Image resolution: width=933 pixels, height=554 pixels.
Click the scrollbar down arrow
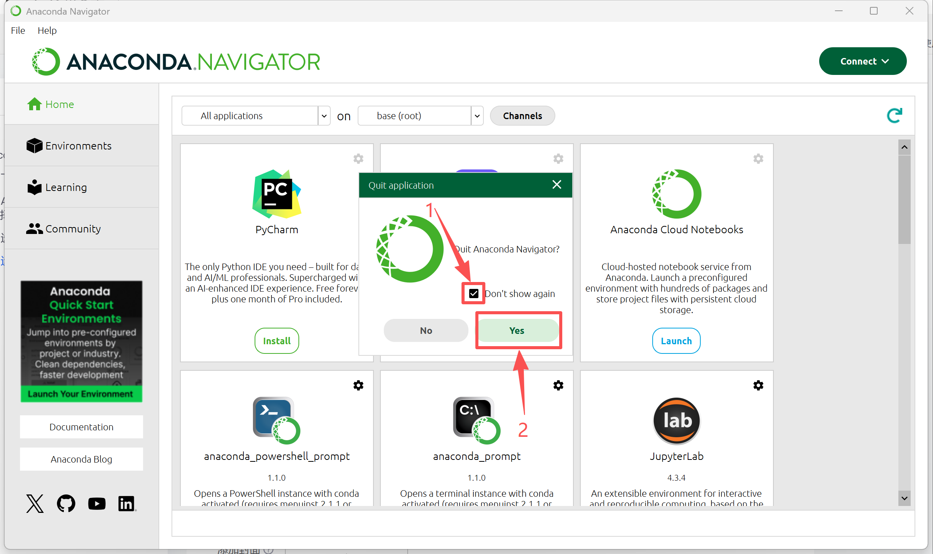coord(904,498)
